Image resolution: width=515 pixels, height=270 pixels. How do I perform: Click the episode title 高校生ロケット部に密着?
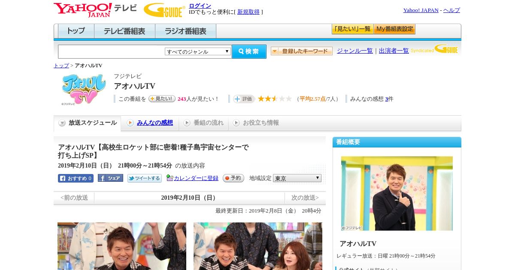pyautogui.click(x=153, y=151)
